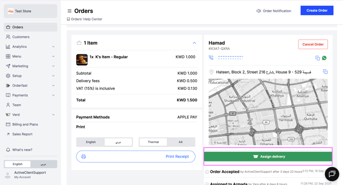Open the hamburger menu beside Orders
The image size is (343, 185).
click(x=69, y=11)
